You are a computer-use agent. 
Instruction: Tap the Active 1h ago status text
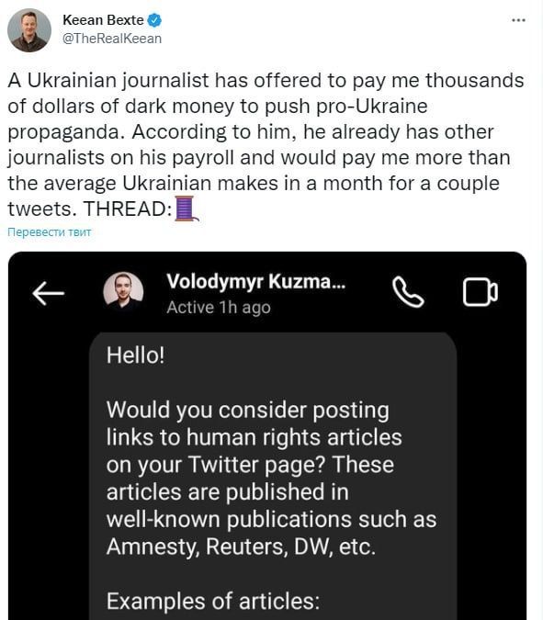point(219,307)
